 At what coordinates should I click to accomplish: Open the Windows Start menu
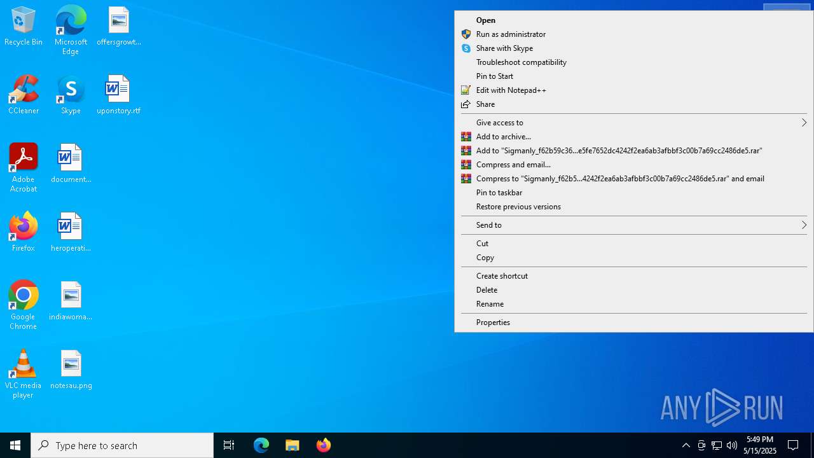(15, 445)
